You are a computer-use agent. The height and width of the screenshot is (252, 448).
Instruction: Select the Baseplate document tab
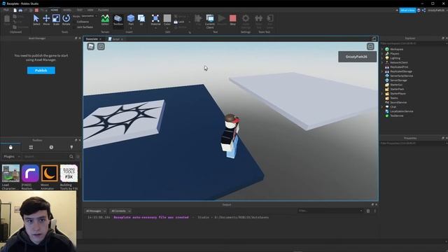pyautogui.click(x=93, y=39)
